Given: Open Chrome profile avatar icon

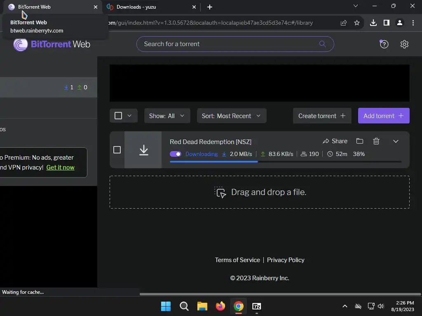Looking at the screenshot, I should point(400,23).
